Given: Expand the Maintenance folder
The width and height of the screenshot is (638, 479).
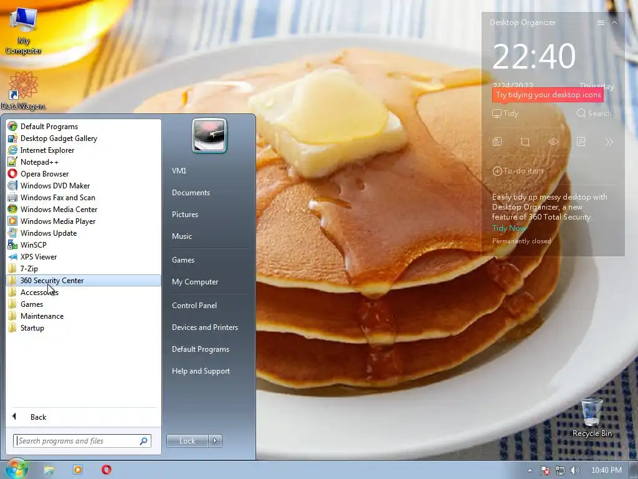Looking at the screenshot, I should [x=83, y=316].
